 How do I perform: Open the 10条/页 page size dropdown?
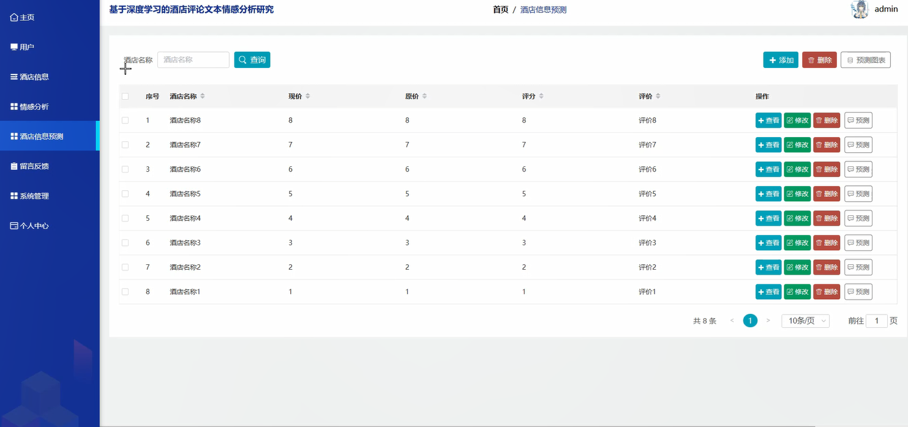pyautogui.click(x=806, y=321)
